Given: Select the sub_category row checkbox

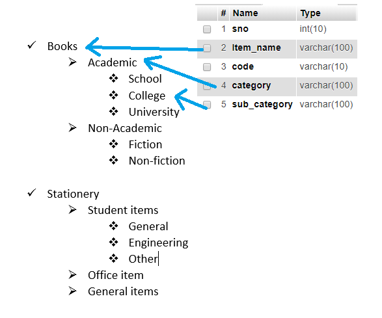Looking at the screenshot, I should (x=207, y=105).
